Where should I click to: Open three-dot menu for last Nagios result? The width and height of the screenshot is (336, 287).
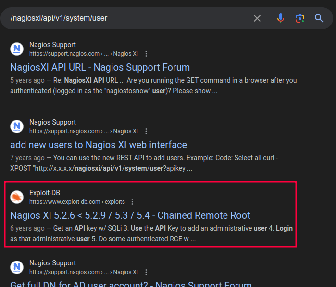click(x=147, y=272)
